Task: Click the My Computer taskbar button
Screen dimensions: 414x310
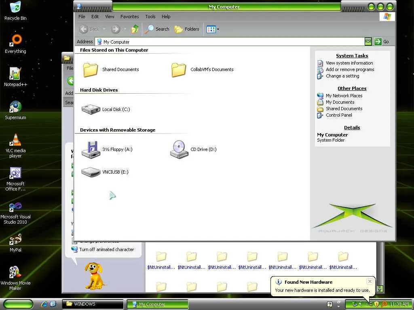Action: click(x=158, y=304)
